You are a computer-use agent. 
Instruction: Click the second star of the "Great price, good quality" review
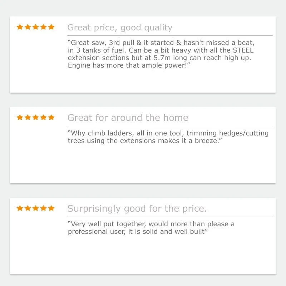tap(28, 27)
